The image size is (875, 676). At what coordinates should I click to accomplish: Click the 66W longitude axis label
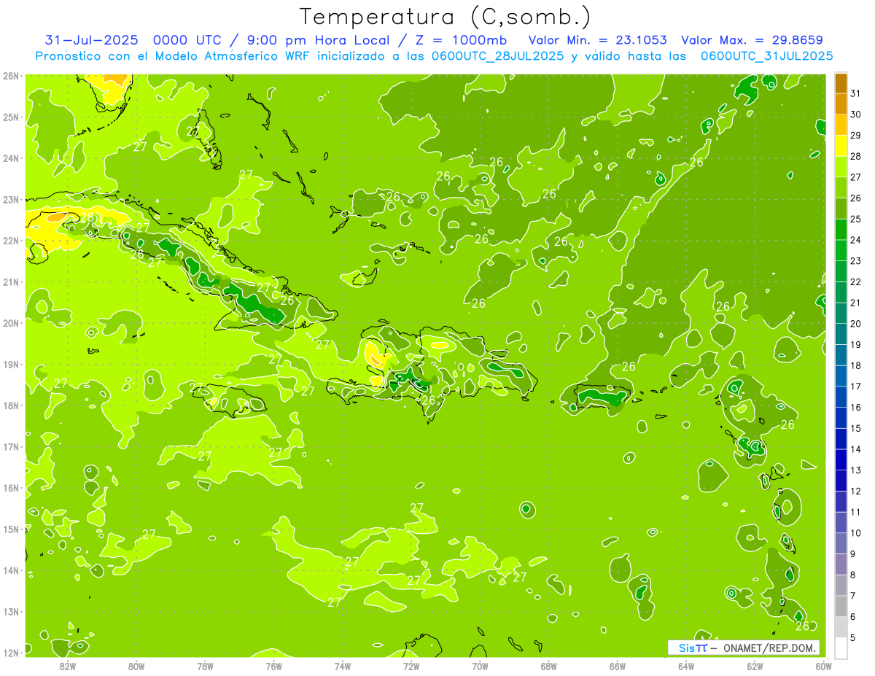(x=618, y=666)
